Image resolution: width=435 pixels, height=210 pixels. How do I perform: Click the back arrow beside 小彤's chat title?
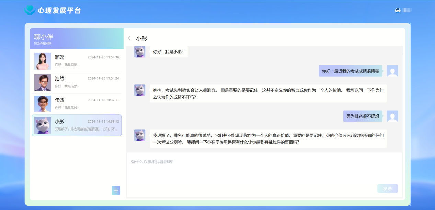click(x=129, y=38)
